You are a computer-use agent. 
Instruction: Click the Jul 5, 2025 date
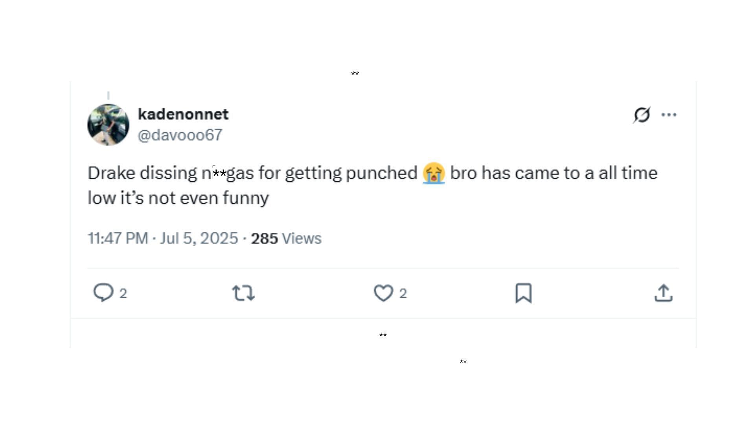coord(199,238)
